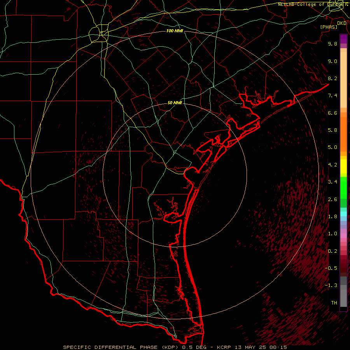This screenshot has height=350, width=350.
Task: Click the 4.2 value on the color scale
Action: pyautogui.click(x=332, y=165)
